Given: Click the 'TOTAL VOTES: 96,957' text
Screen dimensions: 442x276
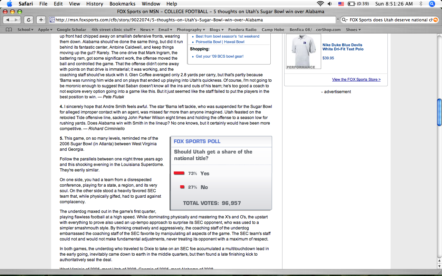Looking at the screenshot, I should point(212,203).
